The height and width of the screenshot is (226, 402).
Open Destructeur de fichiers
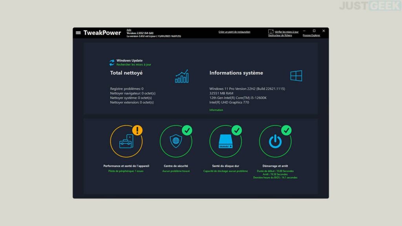click(280, 35)
